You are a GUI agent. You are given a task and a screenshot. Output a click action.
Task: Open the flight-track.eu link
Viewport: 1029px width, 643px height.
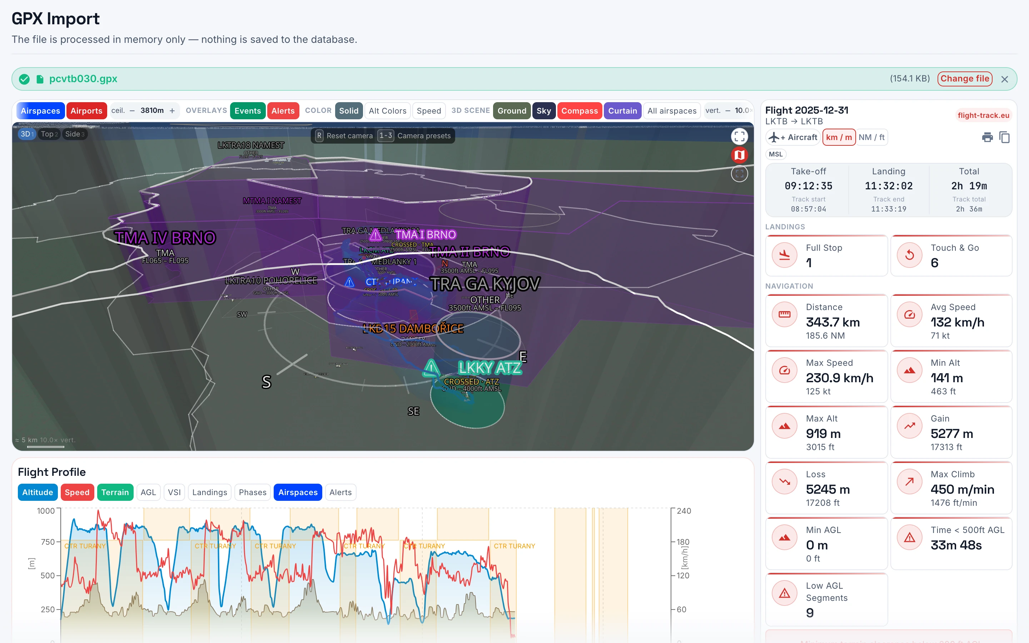[x=983, y=115]
